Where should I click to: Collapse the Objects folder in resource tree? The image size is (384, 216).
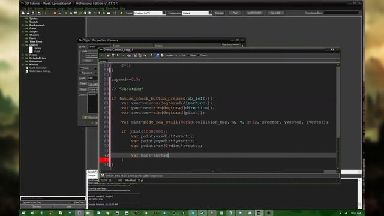tap(23, 45)
